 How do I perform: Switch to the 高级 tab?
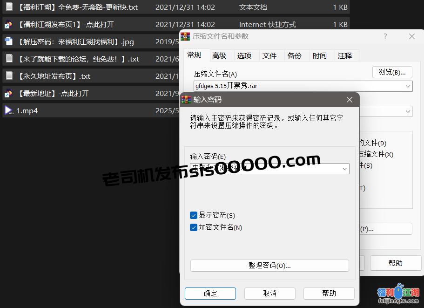point(221,55)
